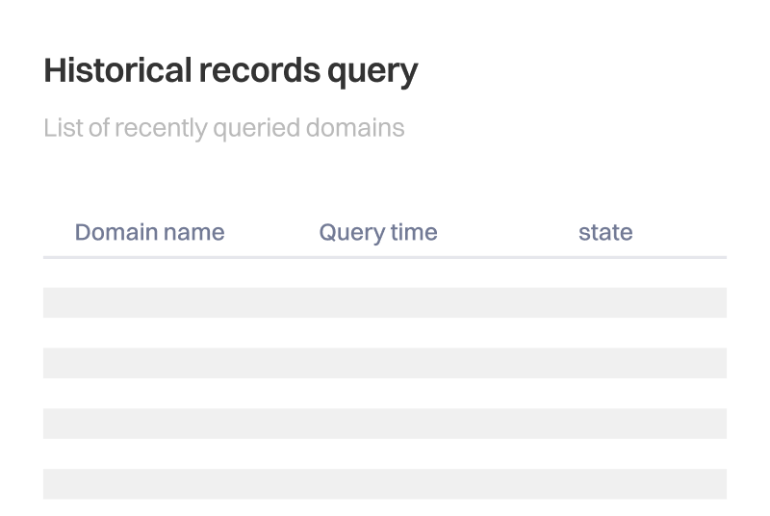This screenshot has width=770, height=516.
Task: Click the first placeholder row's state cell
Action: [x=605, y=302]
